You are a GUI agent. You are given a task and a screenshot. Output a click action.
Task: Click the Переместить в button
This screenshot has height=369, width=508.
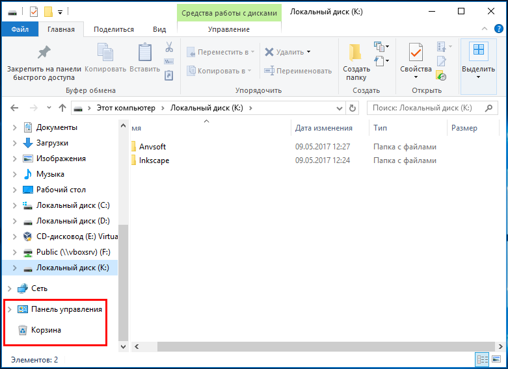coord(221,52)
